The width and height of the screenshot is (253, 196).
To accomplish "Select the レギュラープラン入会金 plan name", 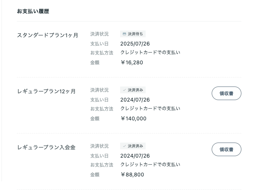I will (x=46, y=147).
